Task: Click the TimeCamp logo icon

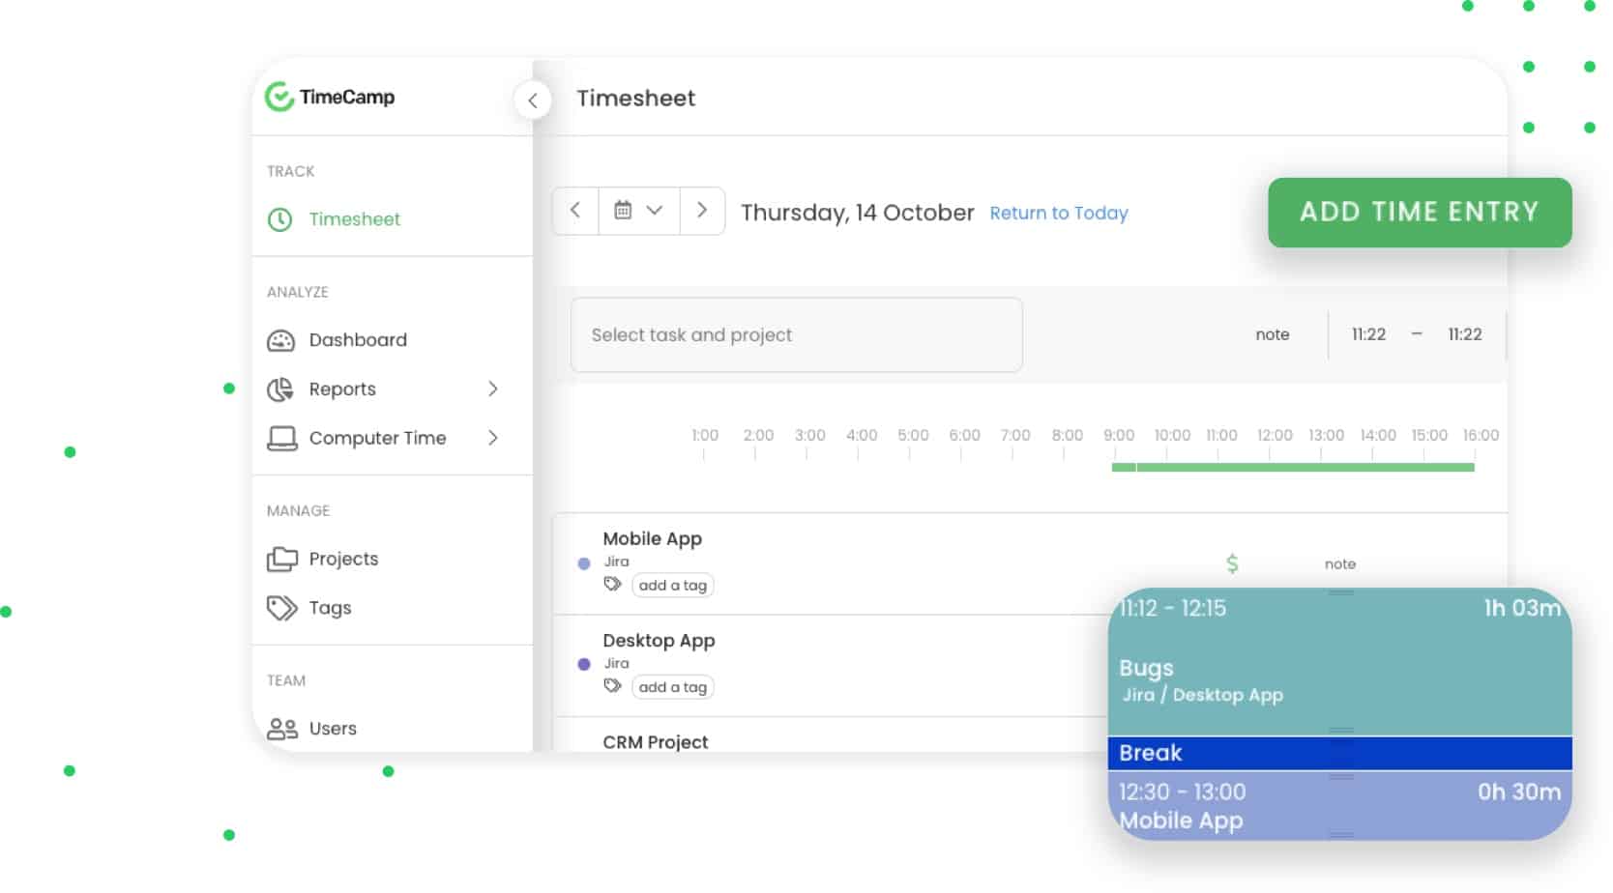Action: (x=279, y=97)
